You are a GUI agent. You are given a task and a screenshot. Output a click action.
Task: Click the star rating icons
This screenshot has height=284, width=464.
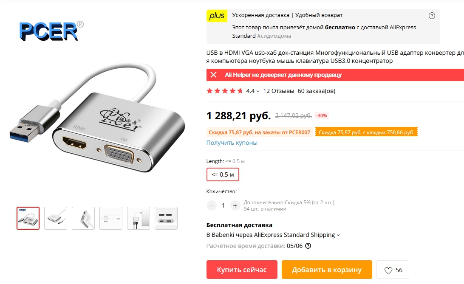pyautogui.click(x=224, y=91)
